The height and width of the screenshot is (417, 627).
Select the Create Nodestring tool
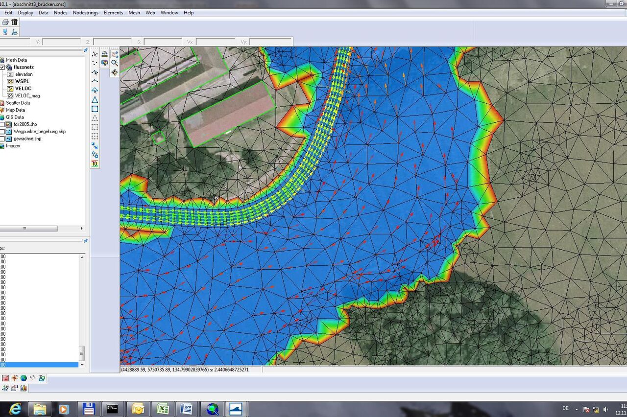point(95,81)
